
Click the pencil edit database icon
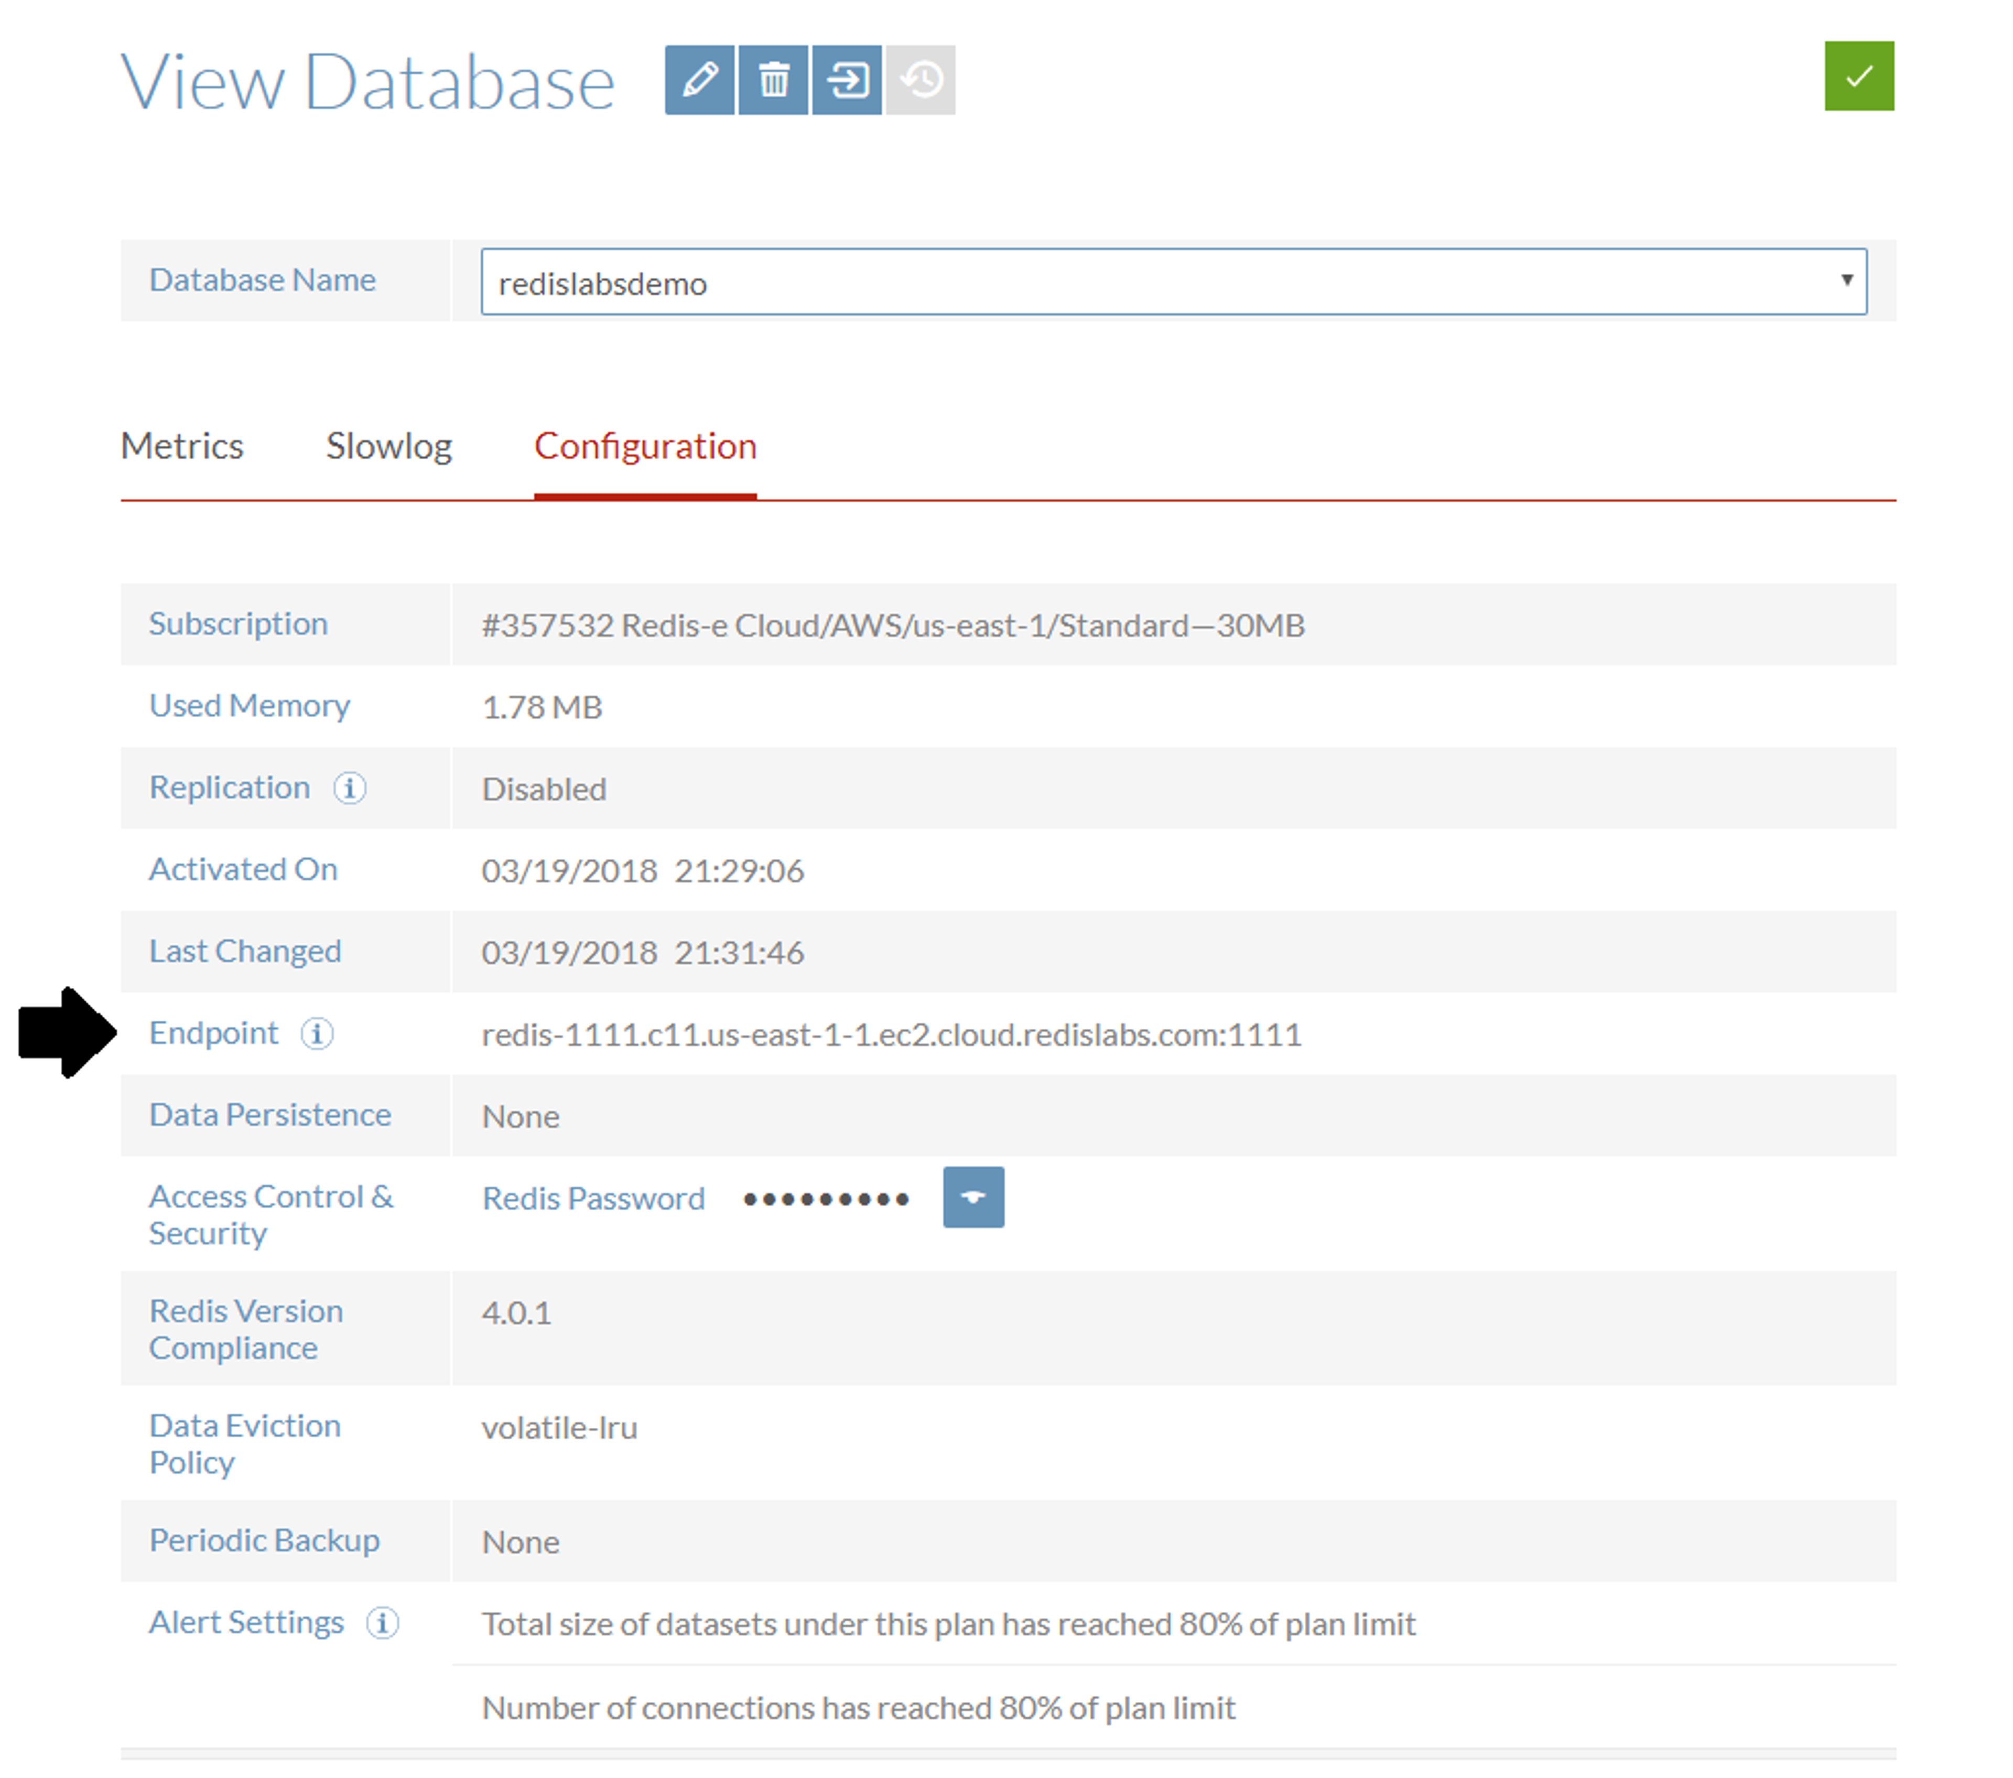(699, 80)
